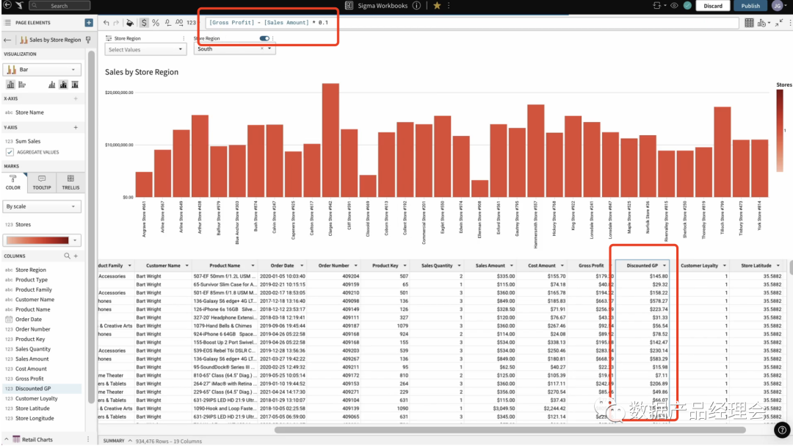
Task: Click the paint bucket format icon
Action: (130, 23)
